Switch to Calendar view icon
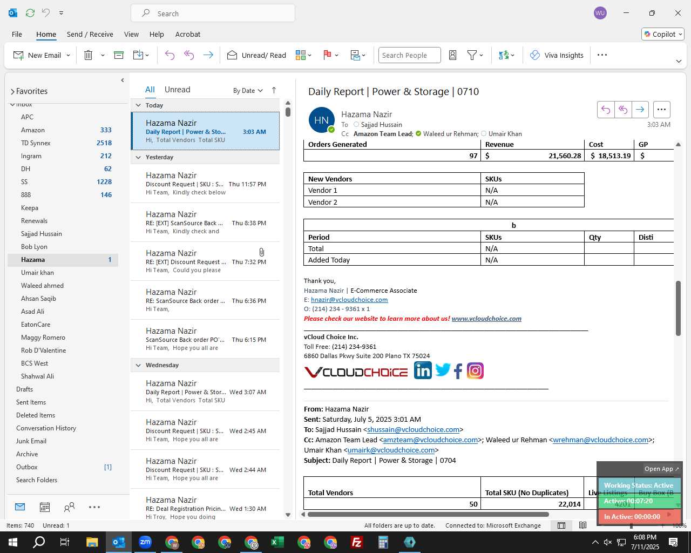Image resolution: width=691 pixels, height=553 pixels. pos(45,507)
